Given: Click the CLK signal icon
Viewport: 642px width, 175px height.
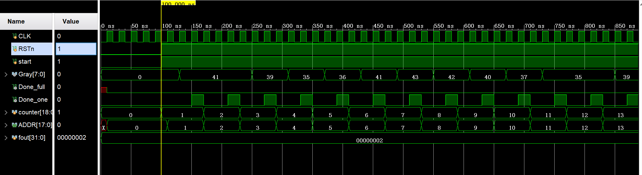Looking at the screenshot, I should pyautogui.click(x=15, y=36).
